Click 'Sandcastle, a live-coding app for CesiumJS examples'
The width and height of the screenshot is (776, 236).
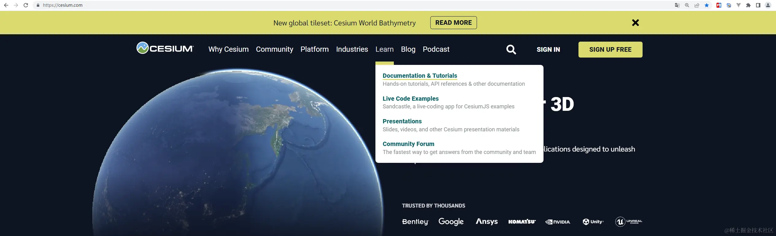pos(448,107)
